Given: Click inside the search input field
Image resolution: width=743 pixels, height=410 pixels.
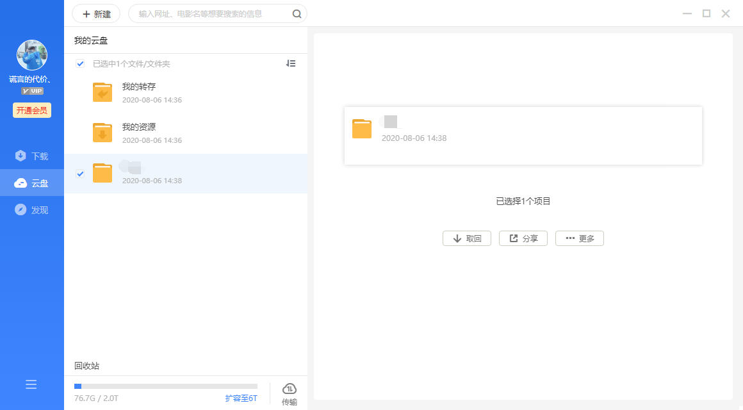Looking at the screenshot, I should 205,13.
